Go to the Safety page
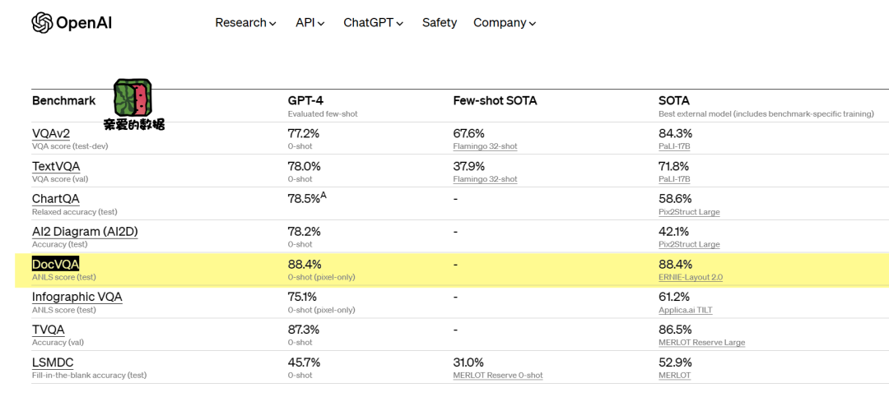Image resolution: width=889 pixels, height=420 pixels. [x=439, y=23]
